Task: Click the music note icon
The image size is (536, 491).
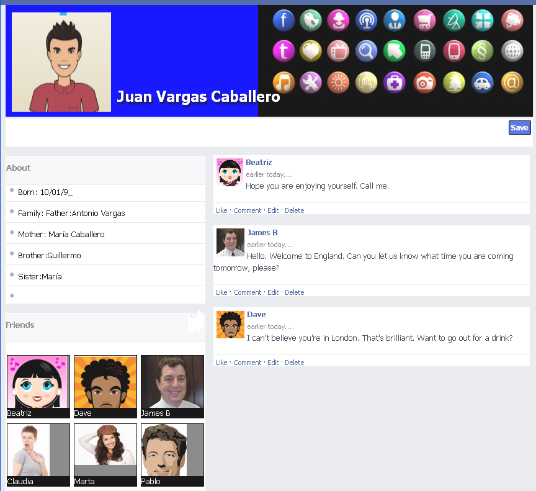Action: tap(284, 82)
